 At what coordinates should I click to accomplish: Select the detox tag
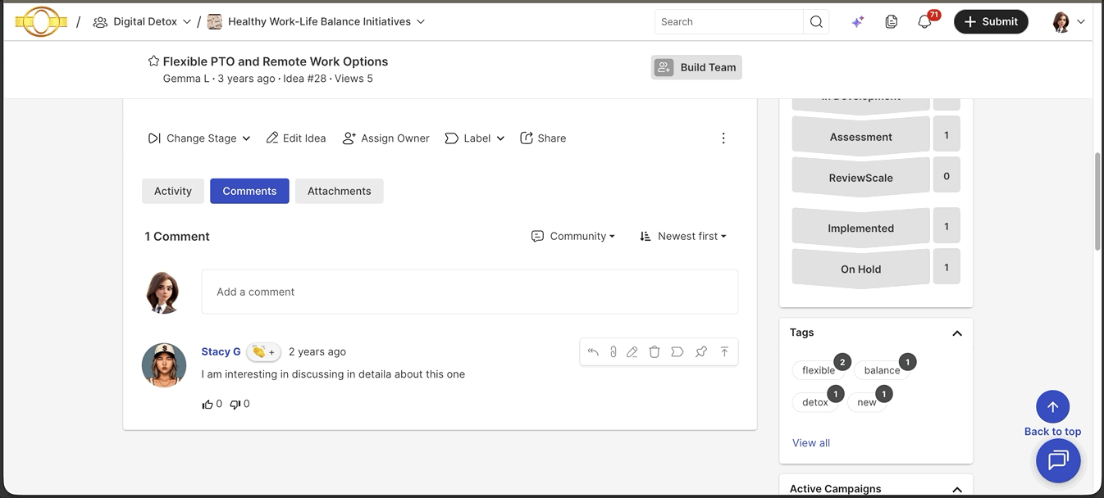point(815,402)
